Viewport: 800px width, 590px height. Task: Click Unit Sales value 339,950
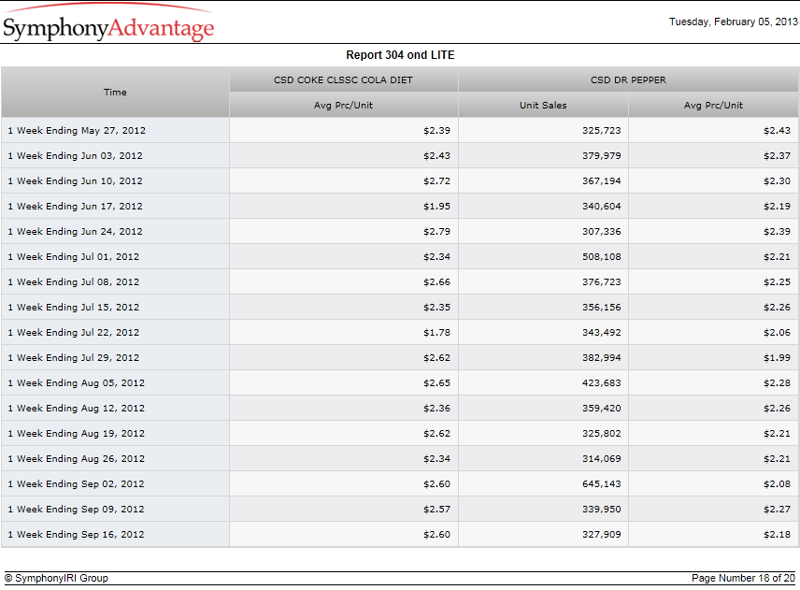(x=602, y=510)
